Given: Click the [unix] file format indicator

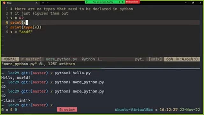Looking at the screenshot, I should (155, 59).
